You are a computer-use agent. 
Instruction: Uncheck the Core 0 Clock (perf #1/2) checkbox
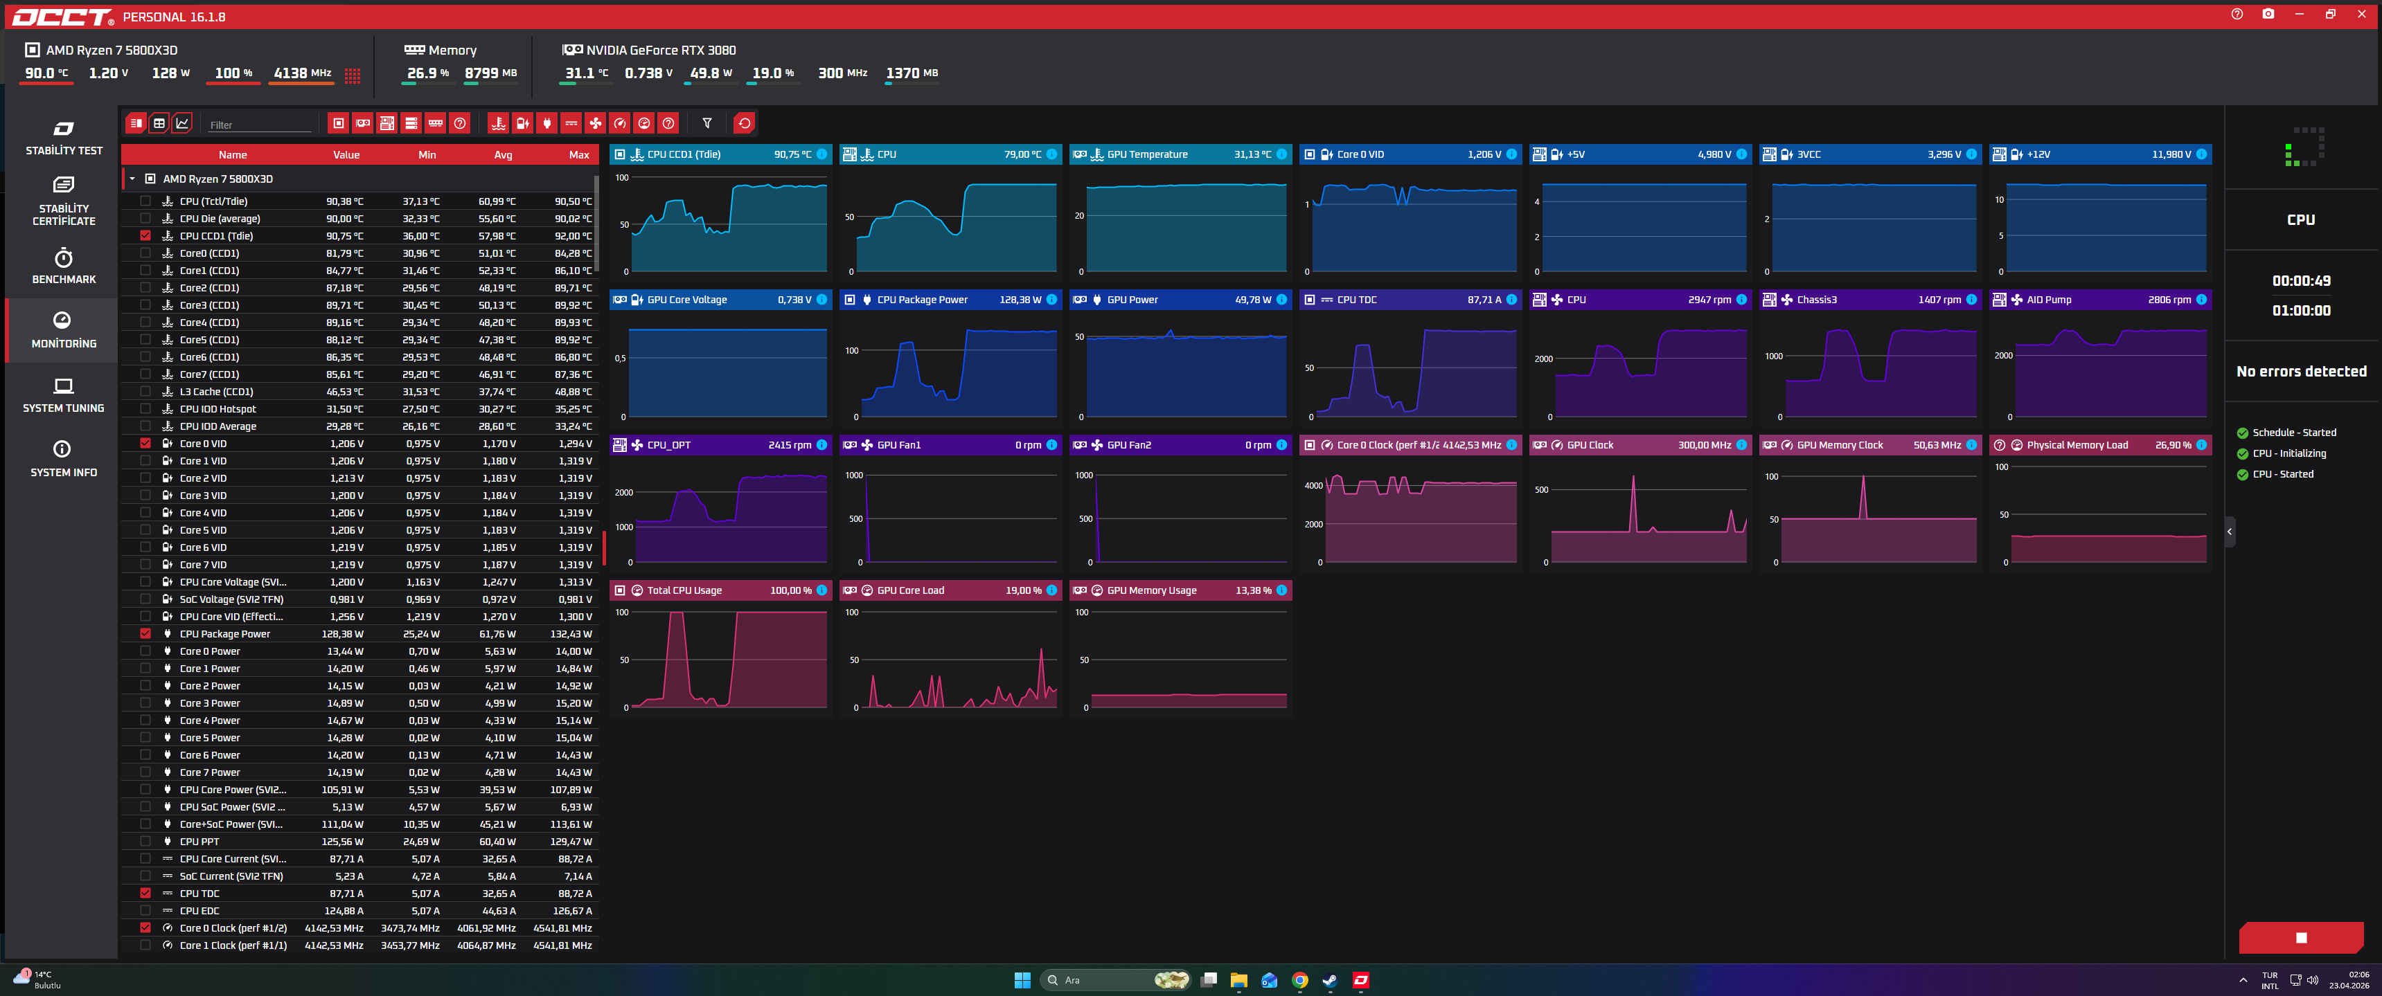(x=145, y=927)
